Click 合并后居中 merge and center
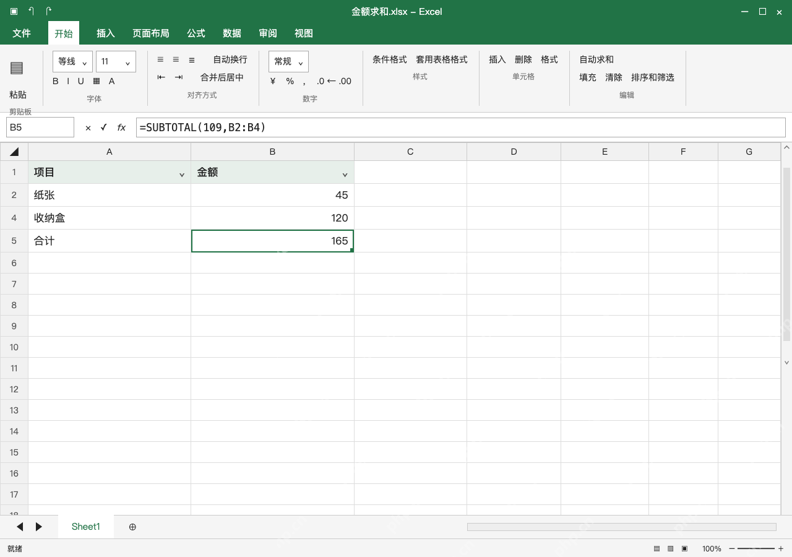This screenshot has height=557, width=792. point(222,77)
